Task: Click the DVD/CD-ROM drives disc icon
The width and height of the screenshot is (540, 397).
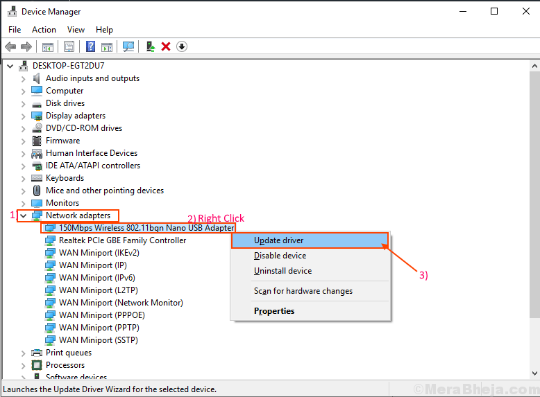Action: tap(37, 128)
